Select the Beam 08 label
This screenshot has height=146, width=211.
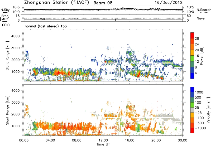tap(103, 3)
